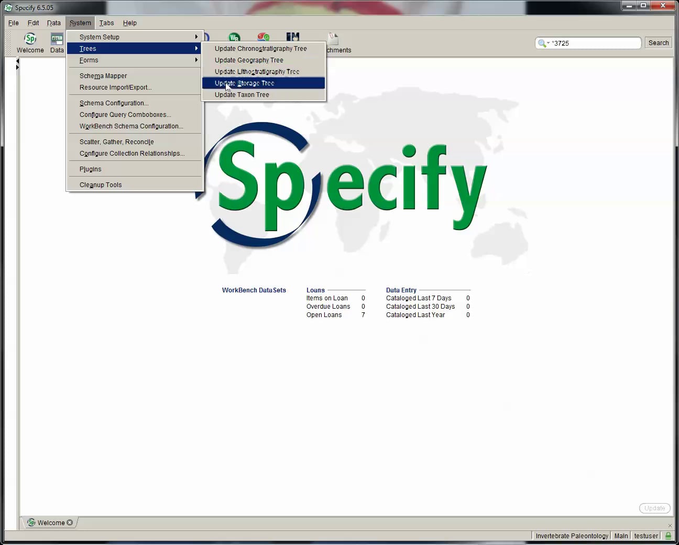
Task: Select Forms in the System menu
Action: click(x=135, y=60)
